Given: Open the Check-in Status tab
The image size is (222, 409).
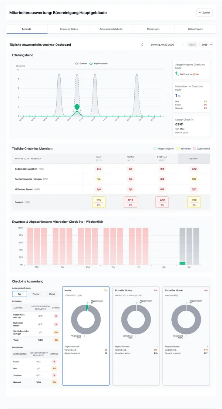Looking at the screenshot, I should tap(69, 29).
